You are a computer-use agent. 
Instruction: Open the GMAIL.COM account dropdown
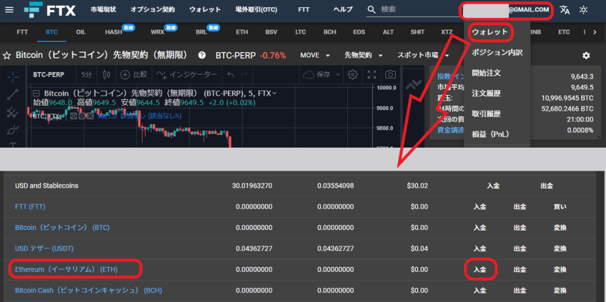tap(506, 10)
